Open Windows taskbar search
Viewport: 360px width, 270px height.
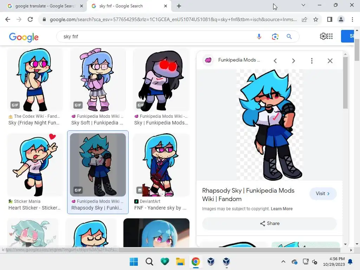point(149,262)
